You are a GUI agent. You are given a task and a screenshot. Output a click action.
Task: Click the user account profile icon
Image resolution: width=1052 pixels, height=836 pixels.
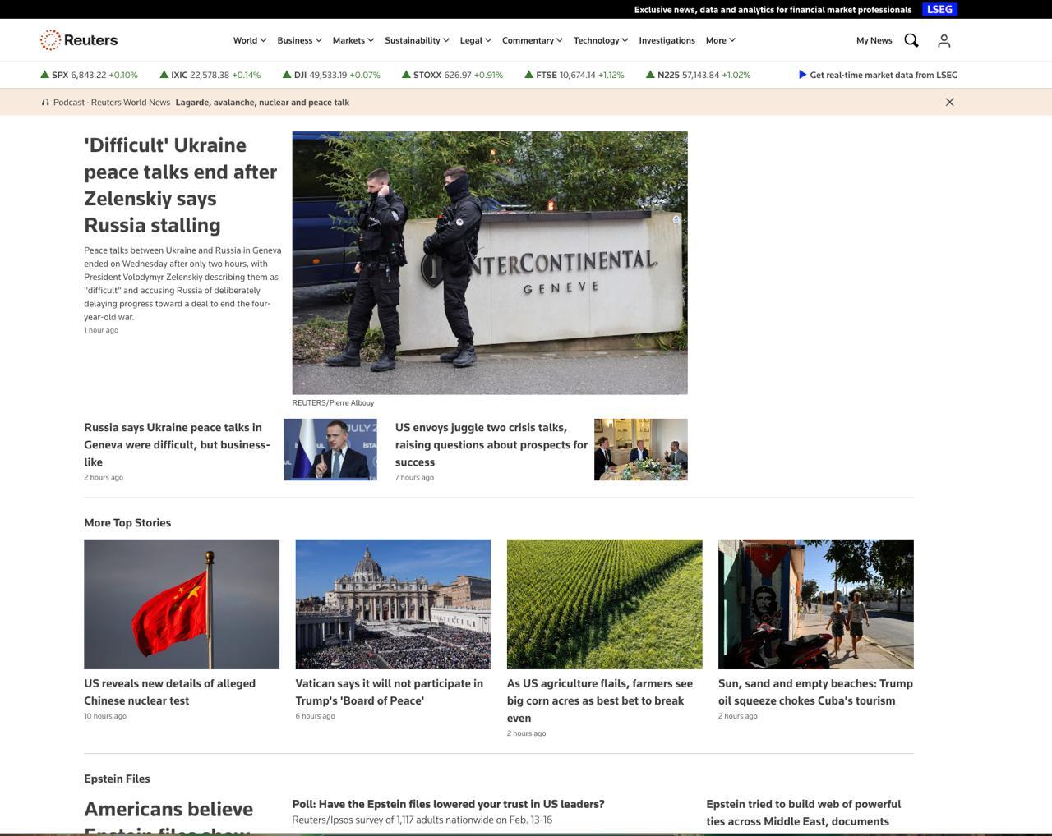(x=944, y=40)
